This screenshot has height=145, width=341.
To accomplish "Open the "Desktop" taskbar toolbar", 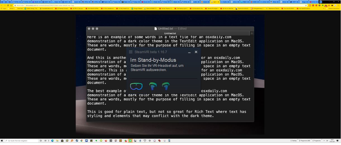I will tap(294, 141).
